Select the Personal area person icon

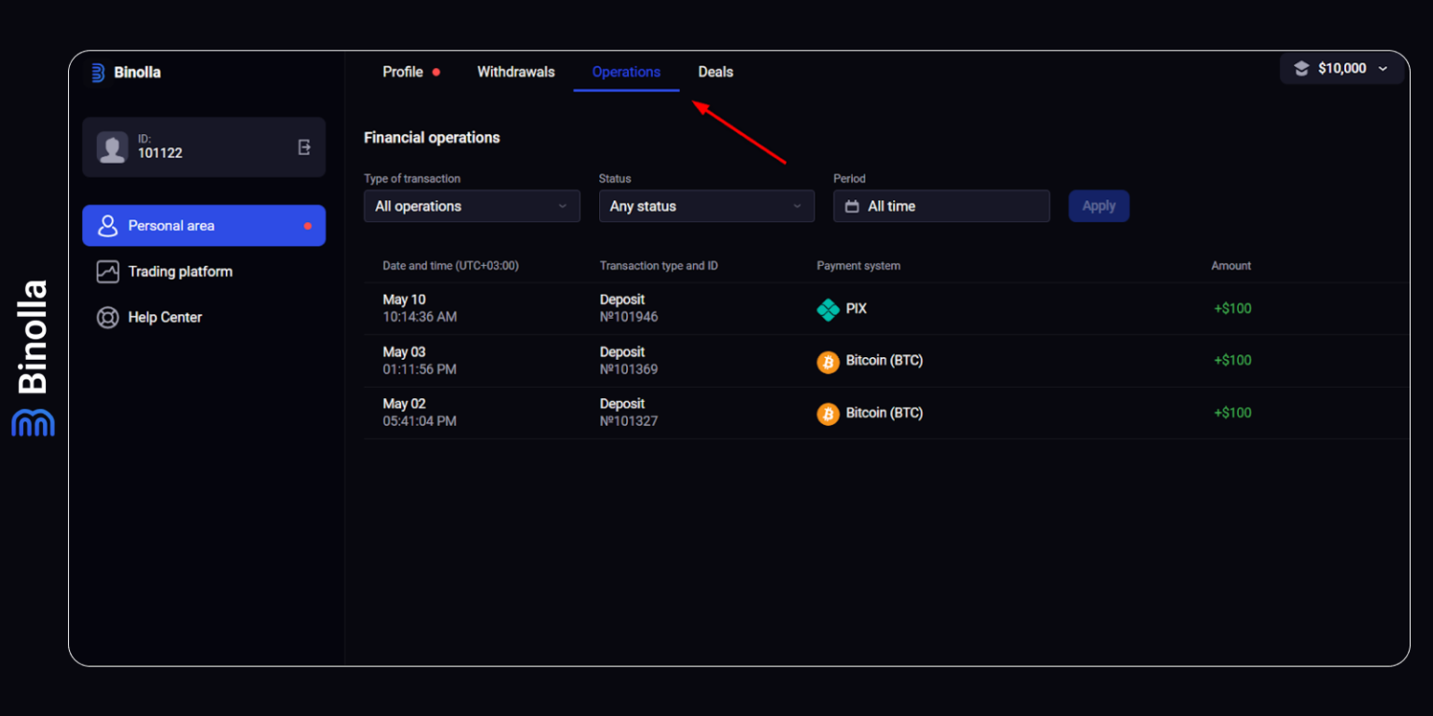(108, 225)
